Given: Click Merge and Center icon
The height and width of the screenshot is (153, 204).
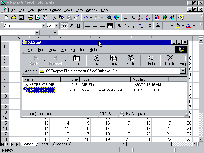Looking at the screenshot, I should tap(110, 26).
